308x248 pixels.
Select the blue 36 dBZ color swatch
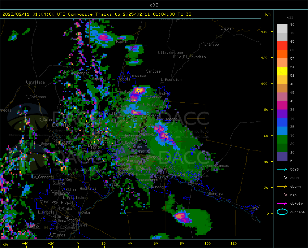[282, 122]
